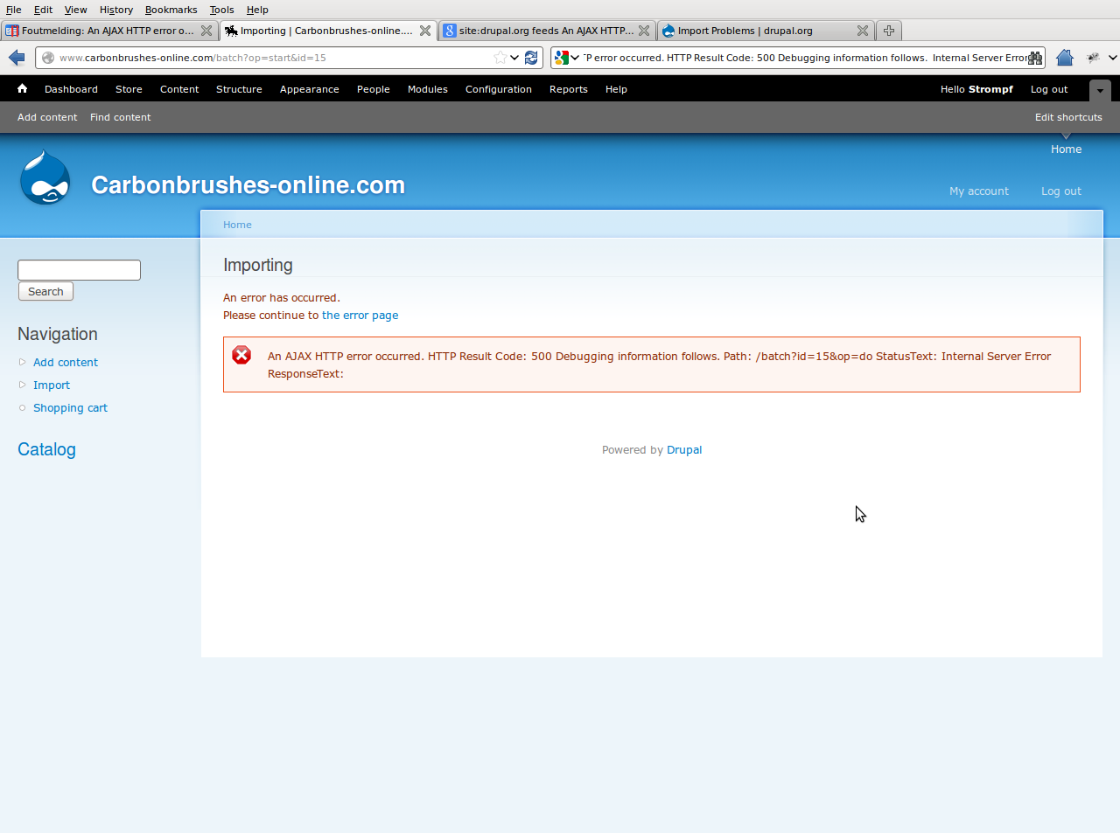Viewport: 1120px width, 833px height.
Task: Collapse the shortcut bar with the arrow toggle
Action: pyautogui.click(x=1100, y=90)
